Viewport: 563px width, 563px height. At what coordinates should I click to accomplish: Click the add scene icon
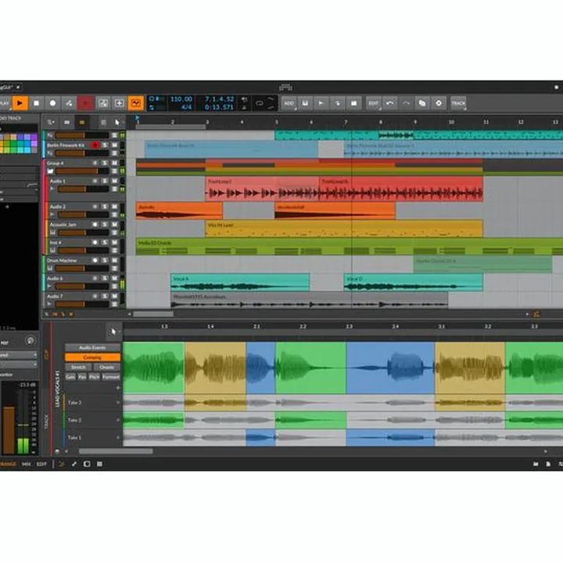(x=354, y=103)
